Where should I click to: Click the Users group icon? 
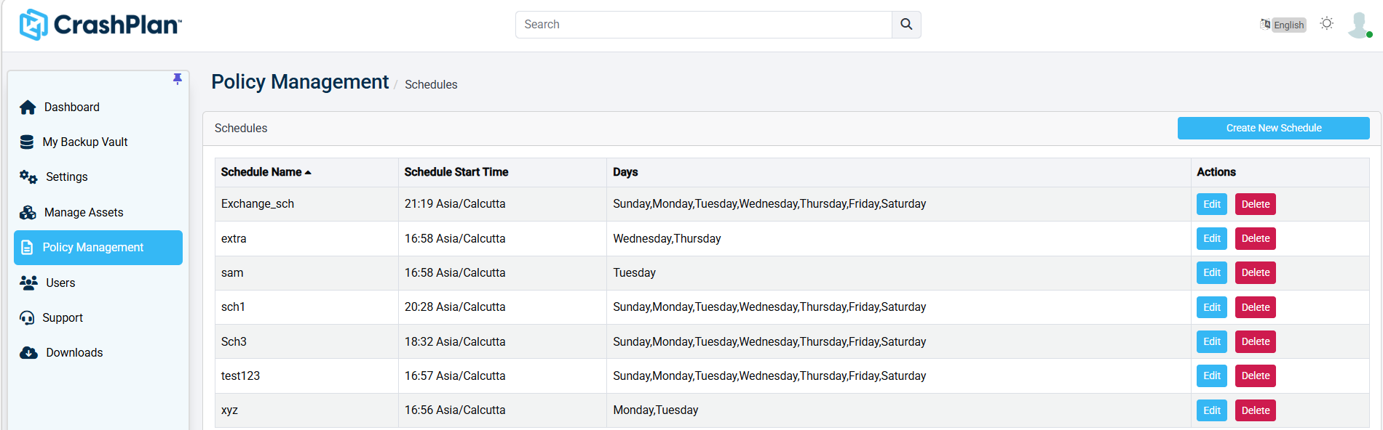(28, 283)
